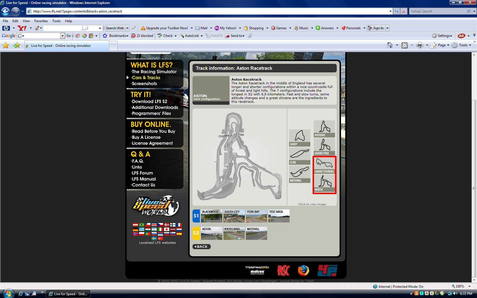Click the Live for Speed World logo
This screenshot has height=298, width=477.
click(x=156, y=206)
